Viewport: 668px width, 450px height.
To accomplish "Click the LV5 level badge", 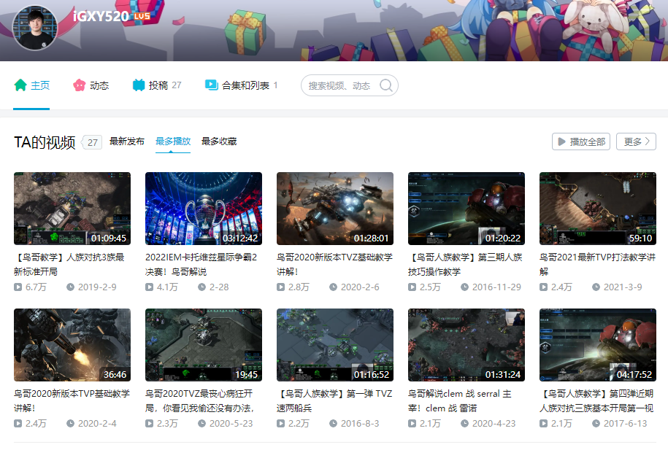I will coord(142,16).
